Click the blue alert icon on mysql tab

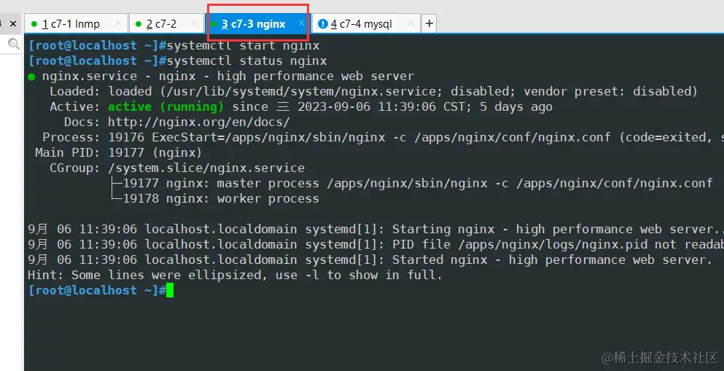pos(323,23)
